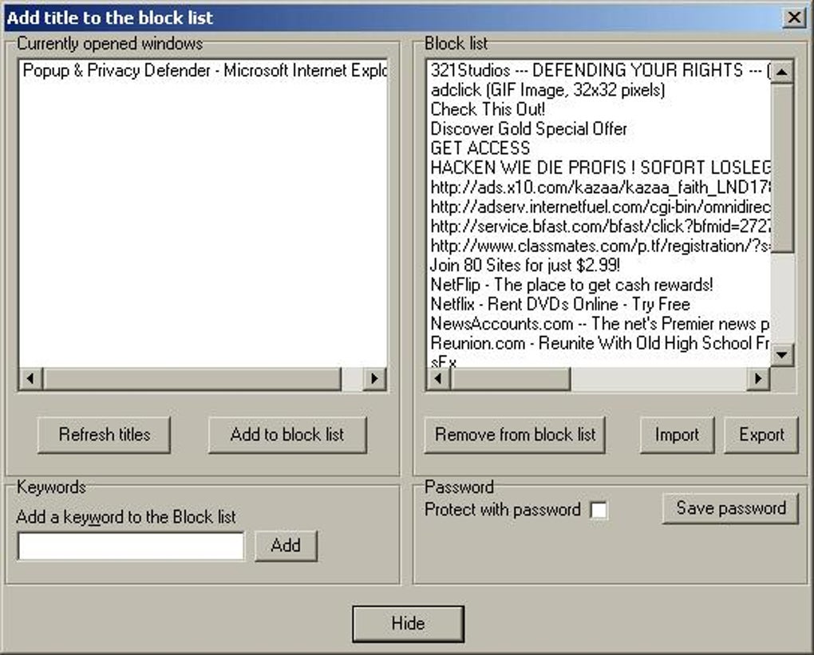Select Netflix Rent DVDs Online entry
814x655 pixels.
tap(599, 304)
